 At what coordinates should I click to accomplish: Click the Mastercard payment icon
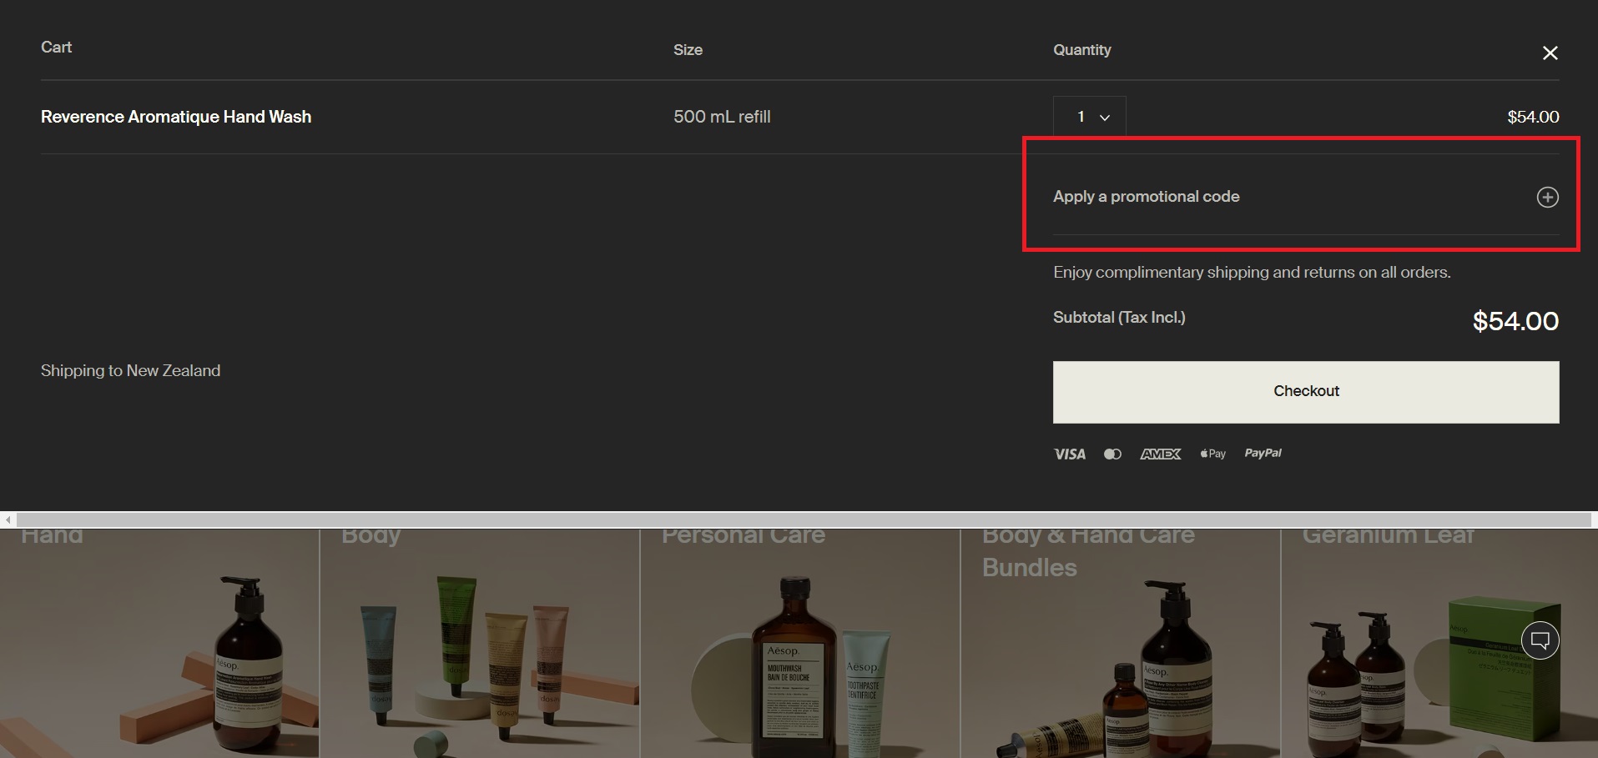point(1112,454)
